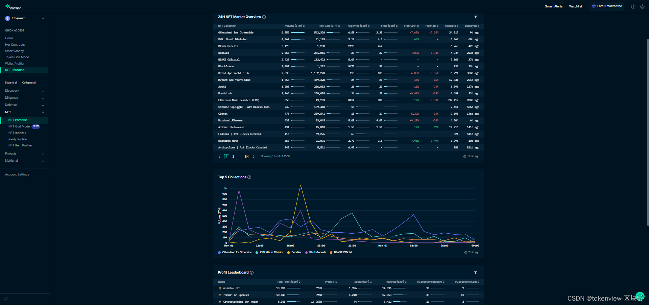Viewport: 649px width, 305px height.
Task: Click Expand all in sidebar
Action: 11,83
